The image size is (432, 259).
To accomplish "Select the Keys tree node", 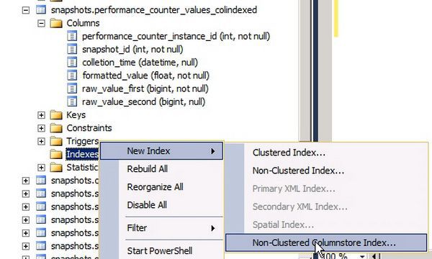I will click(x=76, y=115).
